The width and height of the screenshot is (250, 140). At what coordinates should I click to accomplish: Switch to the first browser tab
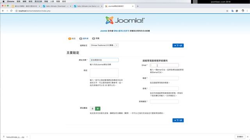26,6
